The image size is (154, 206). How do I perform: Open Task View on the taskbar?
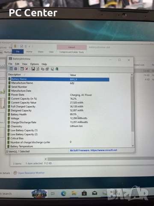point(53,194)
